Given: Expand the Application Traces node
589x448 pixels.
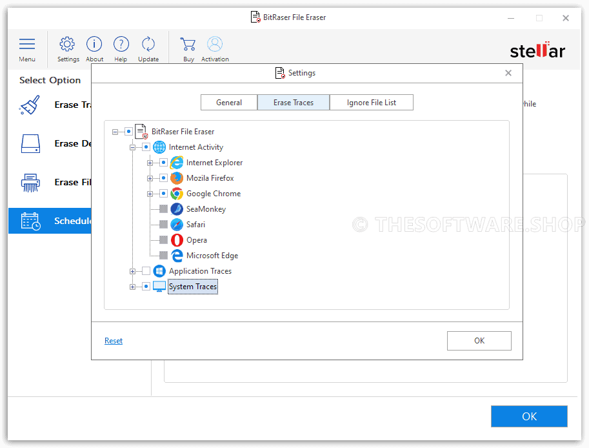Looking at the screenshot, I should point(132,271).
